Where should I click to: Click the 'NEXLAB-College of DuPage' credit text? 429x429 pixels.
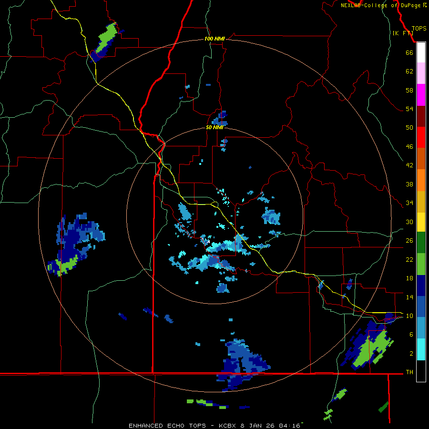click(x=380, y=5)
